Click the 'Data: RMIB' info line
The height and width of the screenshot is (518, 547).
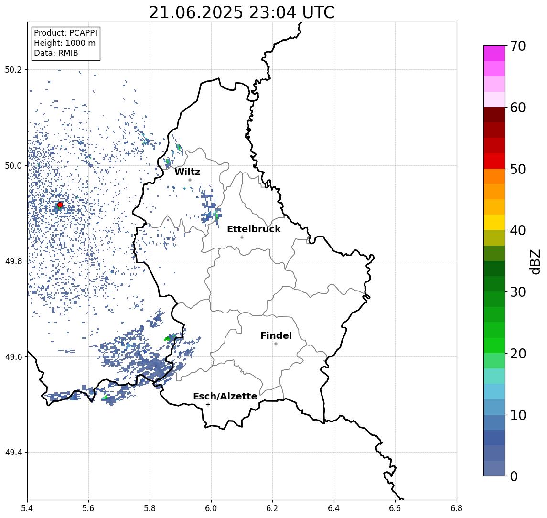56,53
